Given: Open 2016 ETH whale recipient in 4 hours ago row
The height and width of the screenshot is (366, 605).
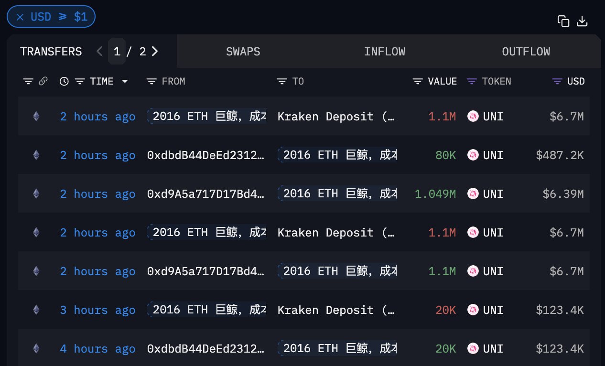Looking at the screenshot, I should (337, 348).
